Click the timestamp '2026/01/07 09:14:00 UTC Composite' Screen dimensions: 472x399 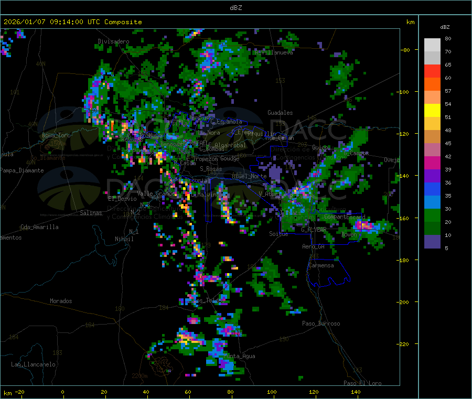(73, 22)
